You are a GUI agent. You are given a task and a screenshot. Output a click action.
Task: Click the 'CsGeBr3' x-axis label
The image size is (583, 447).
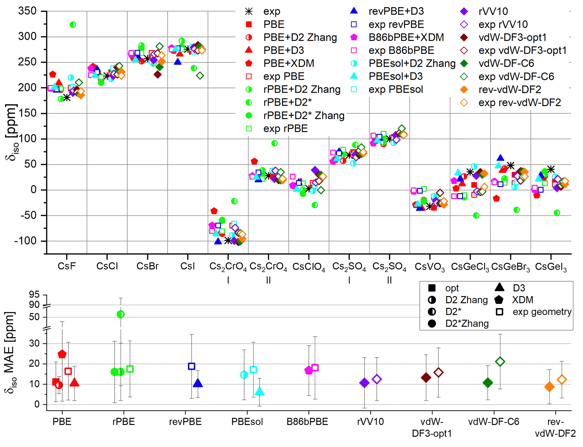coord(511,267)
